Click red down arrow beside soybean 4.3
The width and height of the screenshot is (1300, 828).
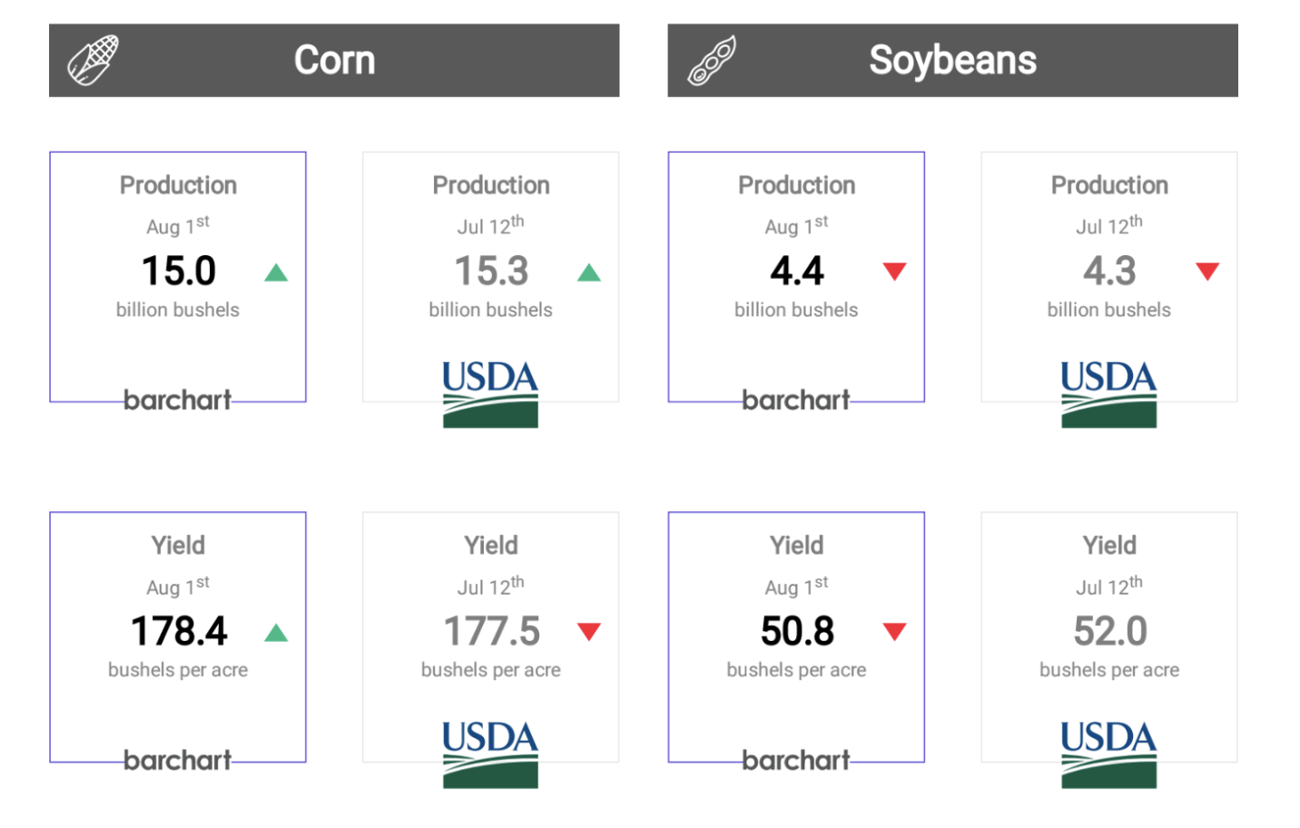1207,271
